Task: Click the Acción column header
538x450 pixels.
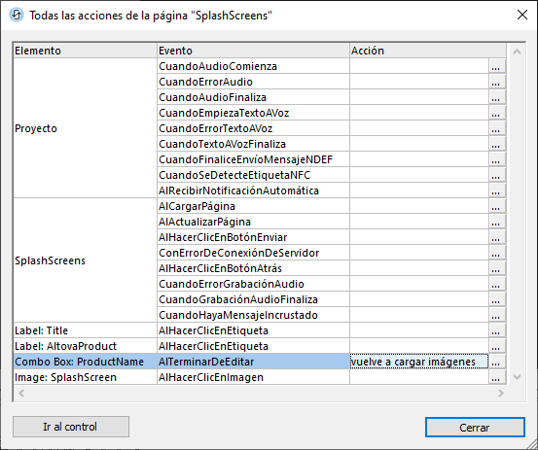Action: click(x=427, y=51)
